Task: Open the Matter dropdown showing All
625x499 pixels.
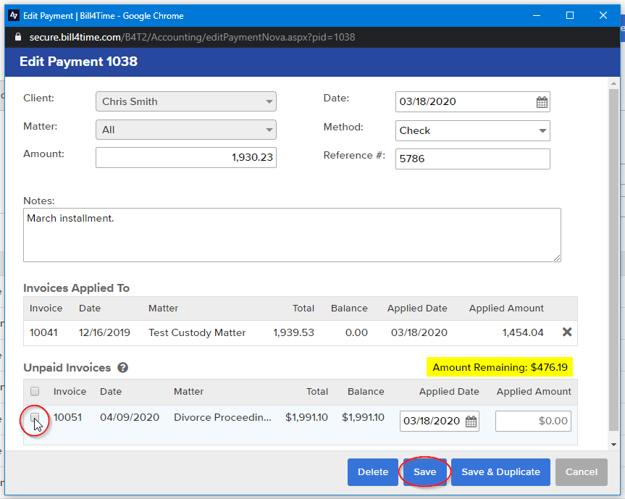Action: (x=185, y=130)
